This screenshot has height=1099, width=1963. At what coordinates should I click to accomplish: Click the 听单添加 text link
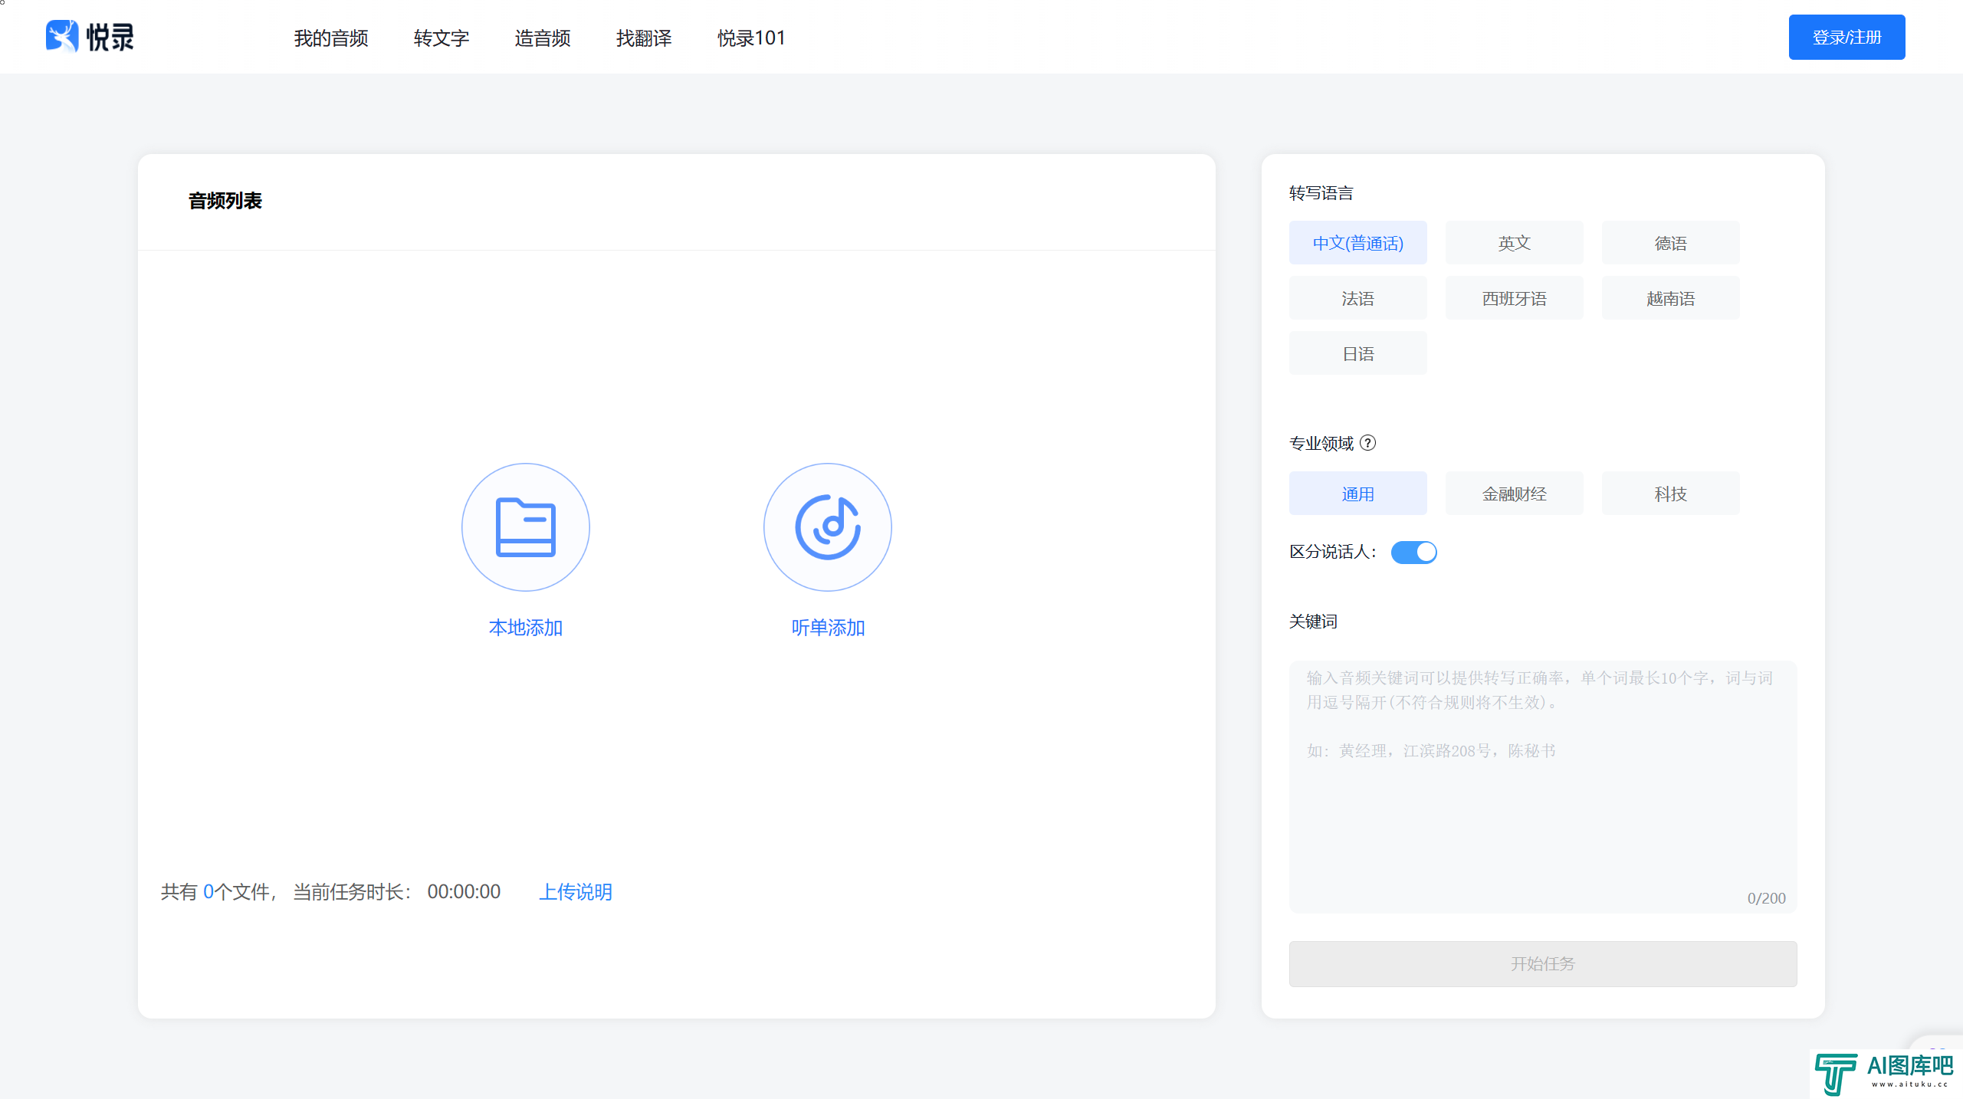click(x=828, y=628)
